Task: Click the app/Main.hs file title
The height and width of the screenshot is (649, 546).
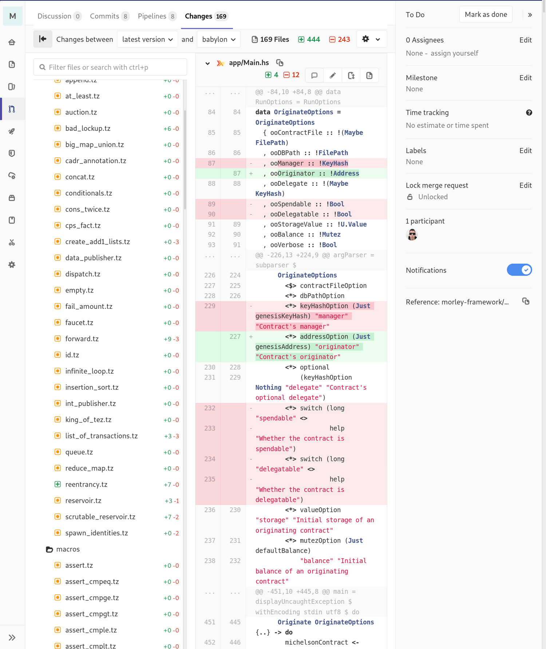Action: point(249,63)
